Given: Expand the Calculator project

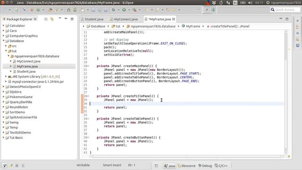Looking at the screenshot, I should pyautogui.click(x=3, y=25).
